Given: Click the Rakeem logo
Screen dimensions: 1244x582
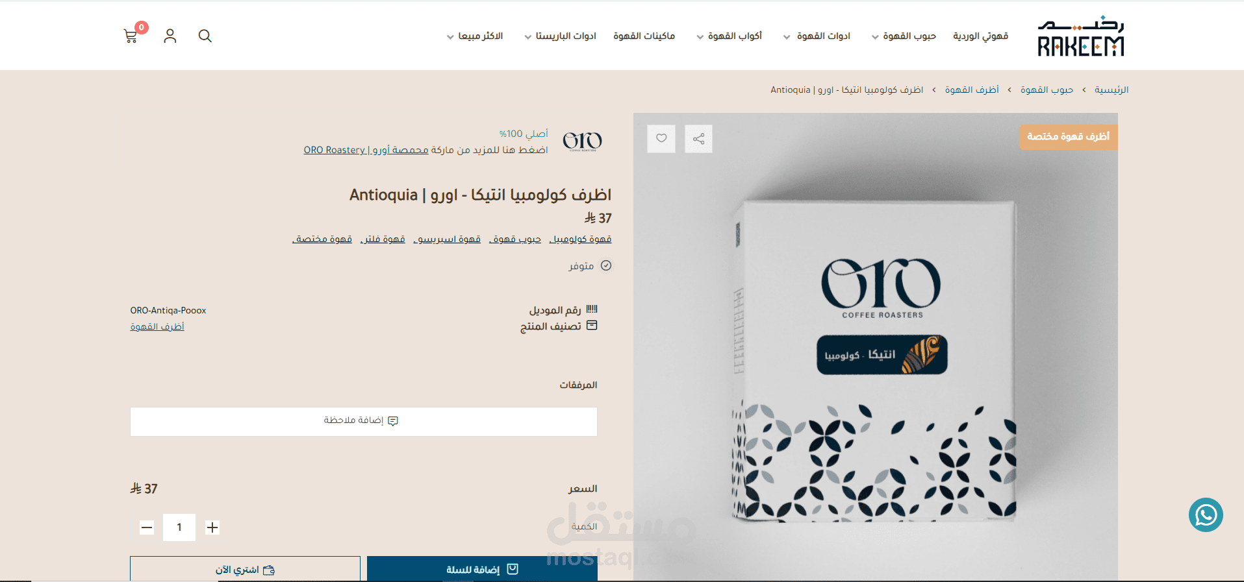Looking at the screenshot, I should [x=1080, y=36].
